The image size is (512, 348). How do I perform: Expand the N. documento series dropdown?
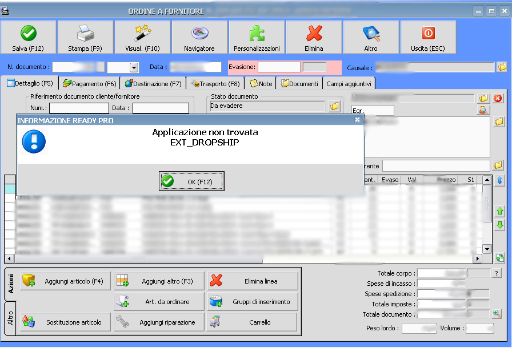click(x=134, y=67)
